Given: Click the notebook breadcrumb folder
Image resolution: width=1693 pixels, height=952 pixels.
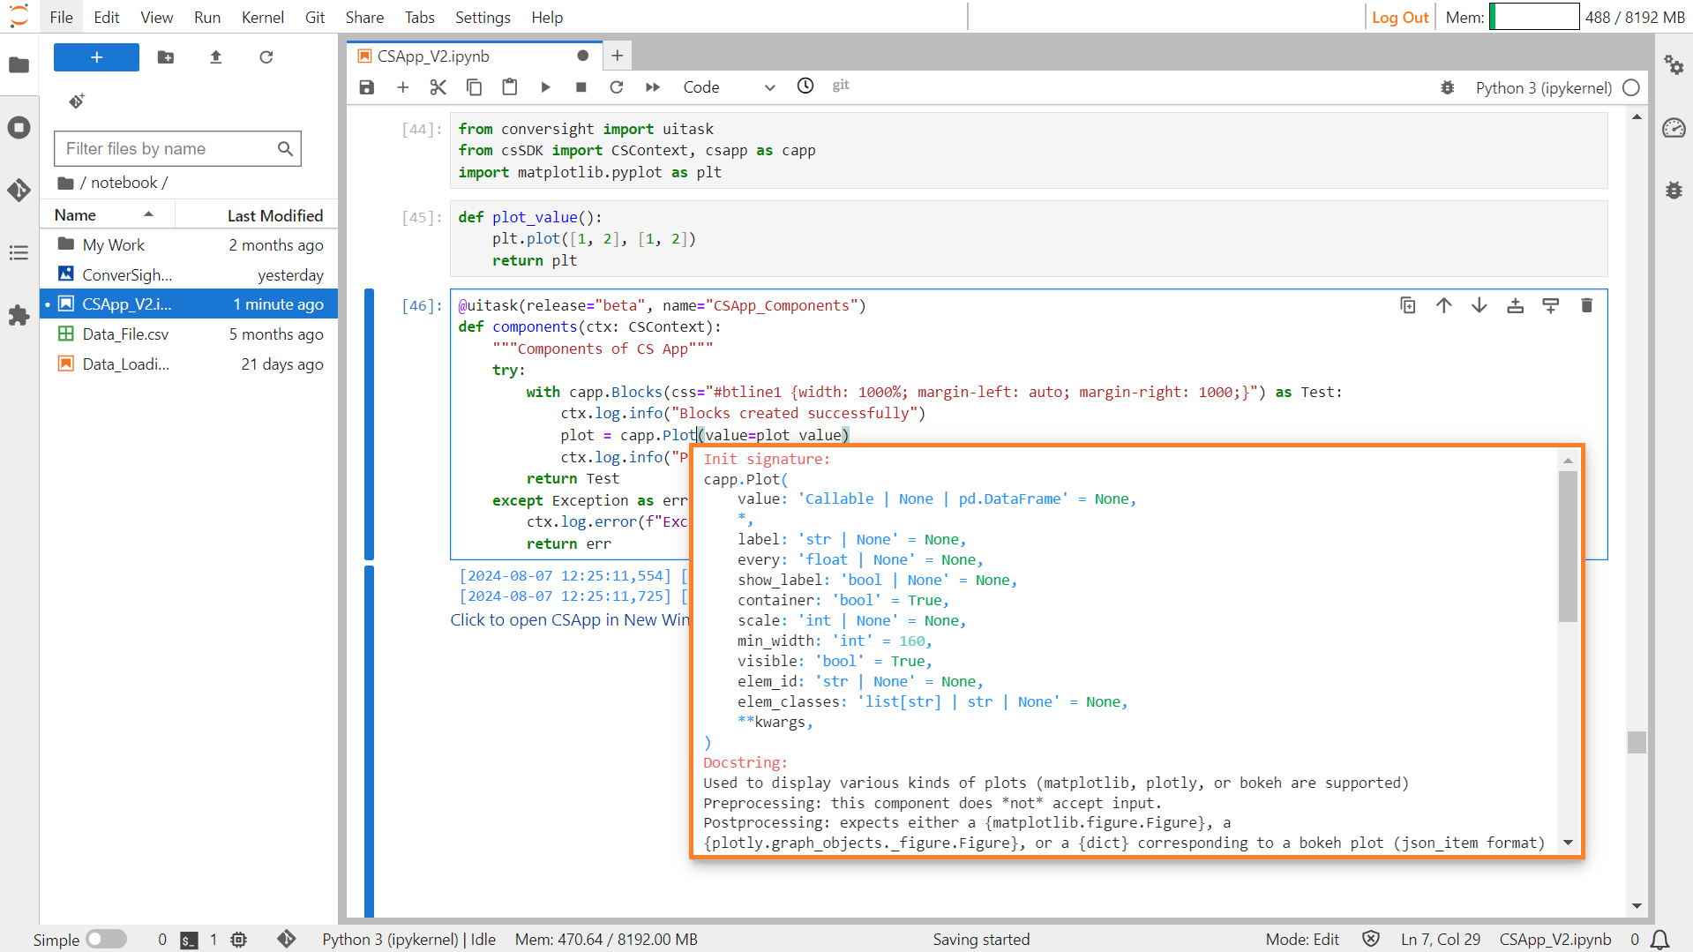Looking at the screenshot, I should tap(124, 183).
